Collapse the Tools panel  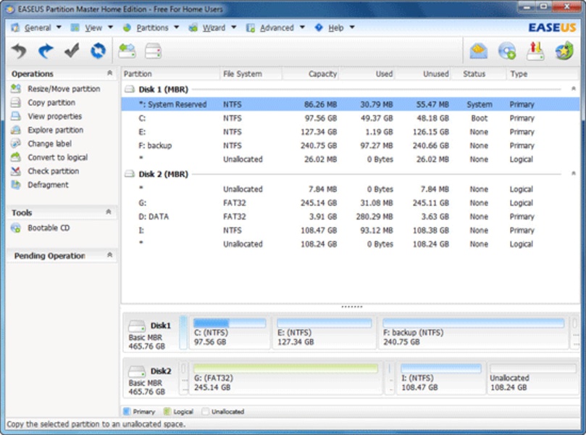tap(109, 212)
